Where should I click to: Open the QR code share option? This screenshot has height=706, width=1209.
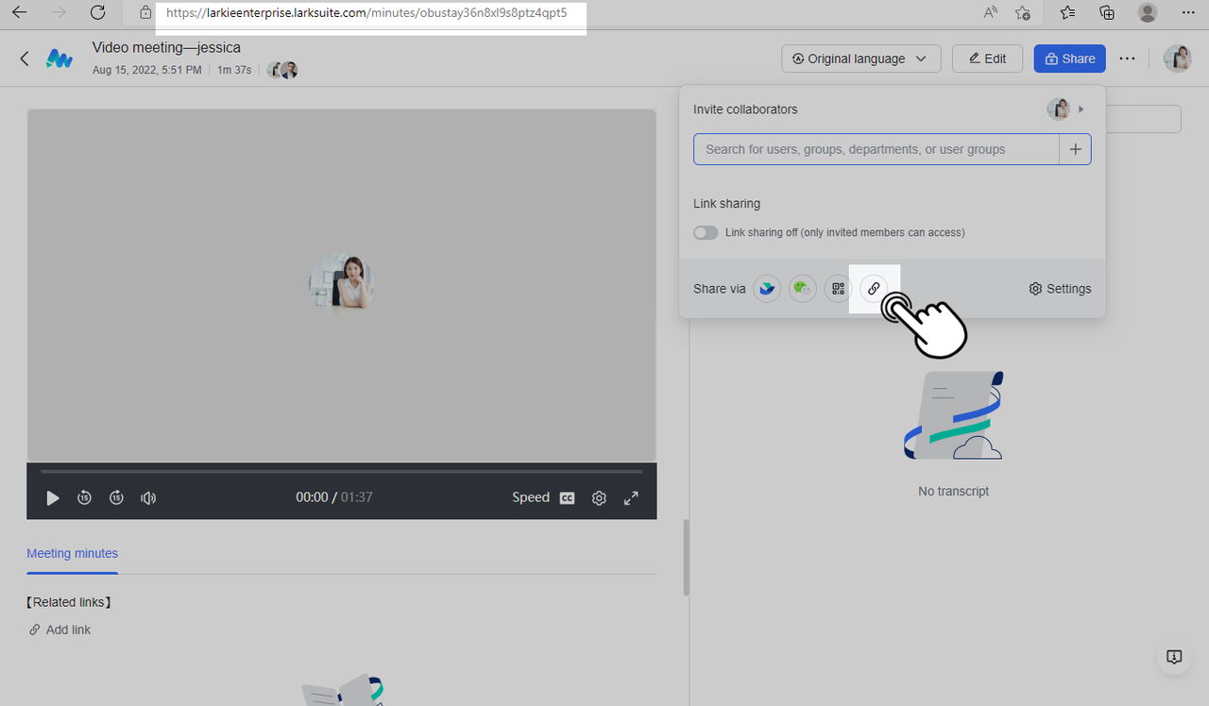(838, 289)
